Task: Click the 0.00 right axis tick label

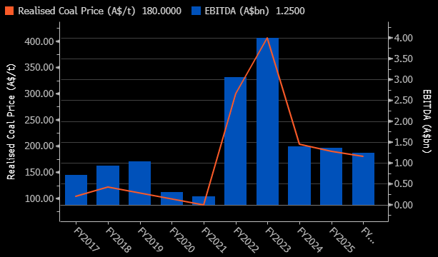Action: tap(403, 205)
